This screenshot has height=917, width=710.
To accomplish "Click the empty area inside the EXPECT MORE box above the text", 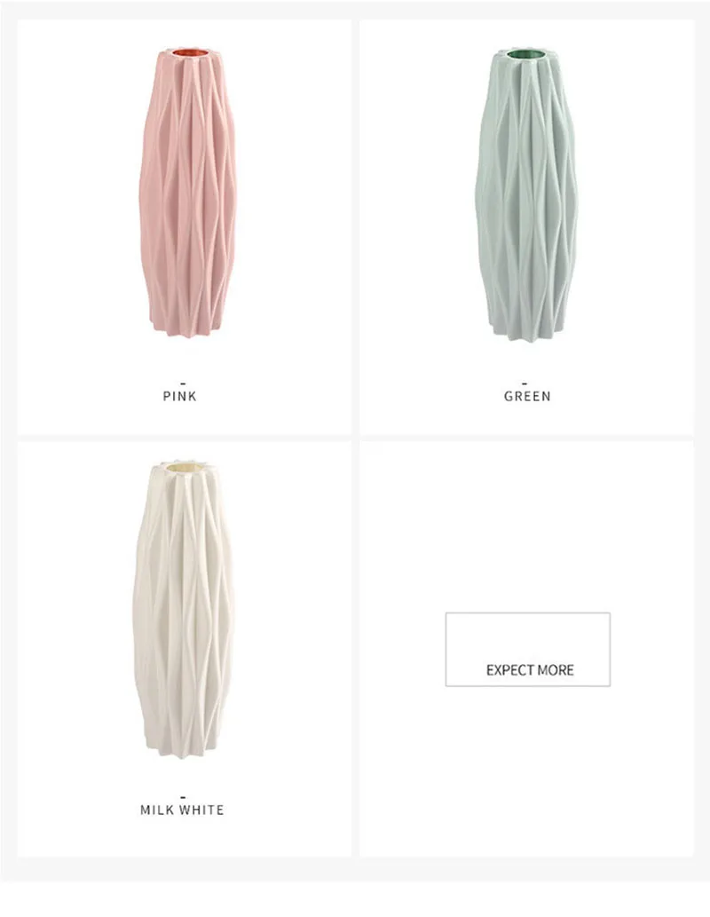I will pos(527,636).
